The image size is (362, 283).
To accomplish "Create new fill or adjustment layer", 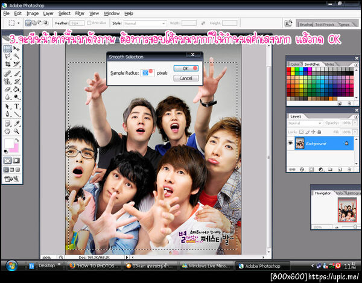I will [x=321, y=170].
